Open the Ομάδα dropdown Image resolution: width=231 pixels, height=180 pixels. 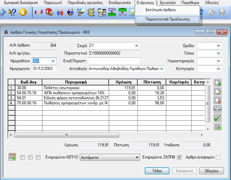tap(219, 46)
